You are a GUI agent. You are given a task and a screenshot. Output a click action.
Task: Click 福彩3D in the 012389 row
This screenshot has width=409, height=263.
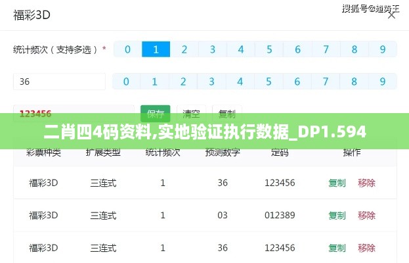pos(43,216)
